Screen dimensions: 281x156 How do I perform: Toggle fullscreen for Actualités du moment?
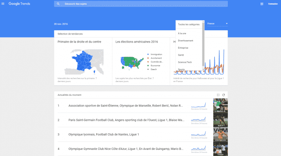point(218,95)
